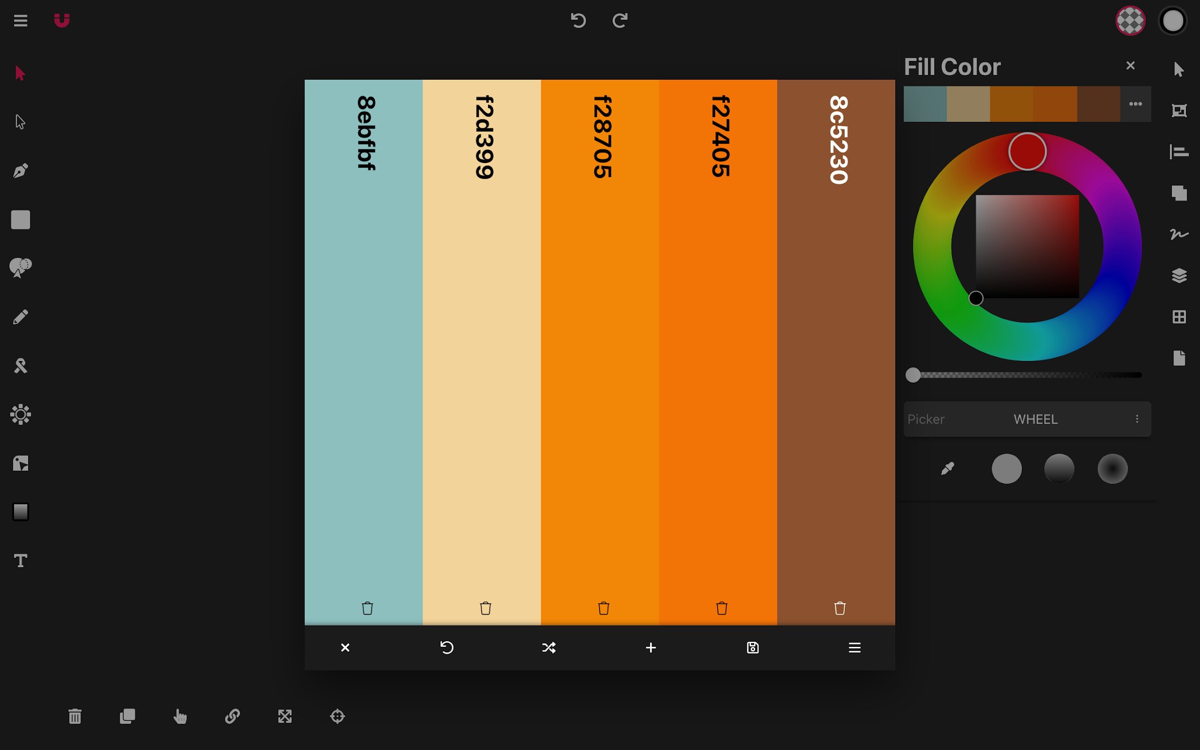Add a new color with plus button
The width and height of the screenshot is (1200, 750).
point(651,647)
